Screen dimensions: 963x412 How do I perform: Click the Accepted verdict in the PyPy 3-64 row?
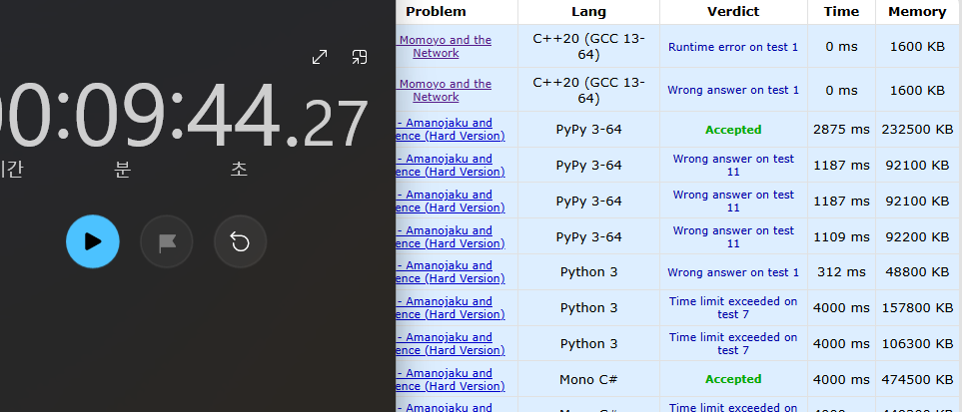[x=733, y=130]
